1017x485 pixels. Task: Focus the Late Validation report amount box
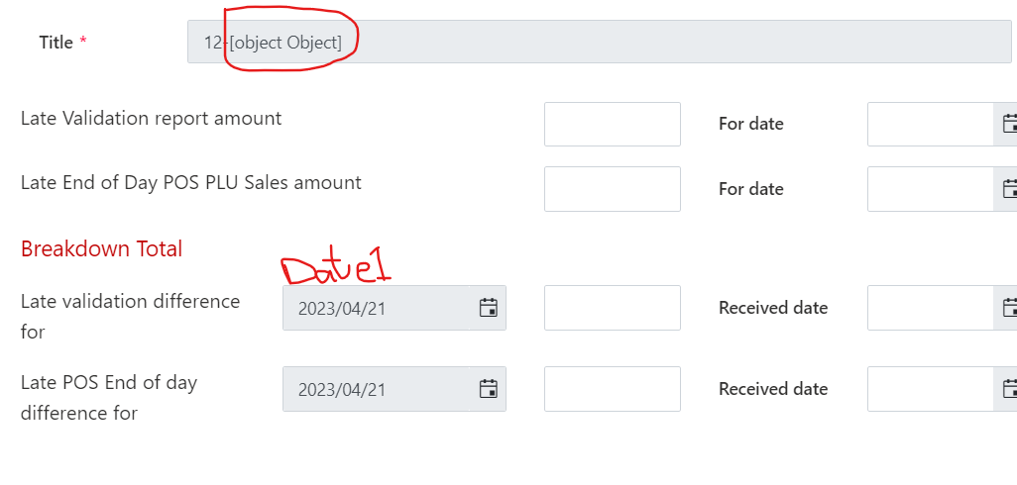coord(612,124)
